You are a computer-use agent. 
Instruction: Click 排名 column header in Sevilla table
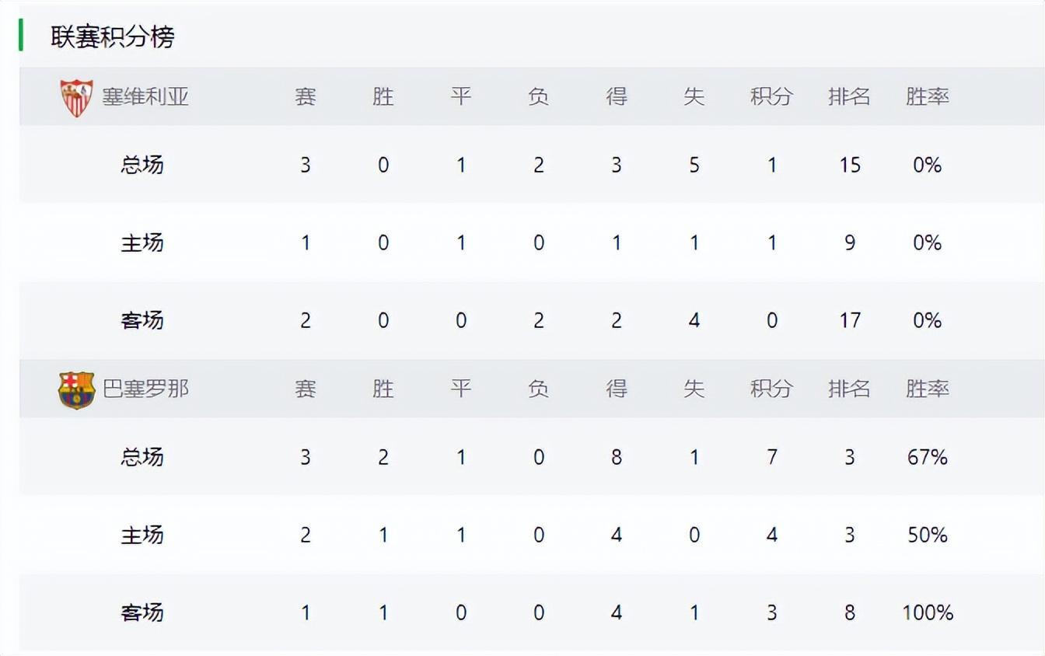click(x=849, y=96)
